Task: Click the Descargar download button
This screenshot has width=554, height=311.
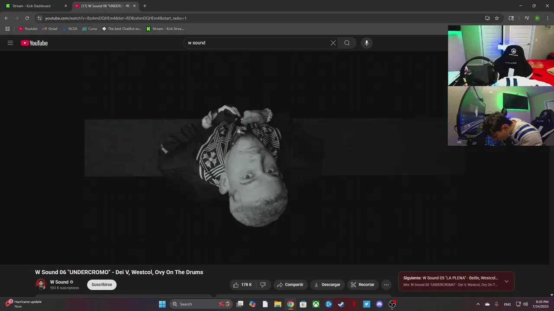Action: click(327, 285)
